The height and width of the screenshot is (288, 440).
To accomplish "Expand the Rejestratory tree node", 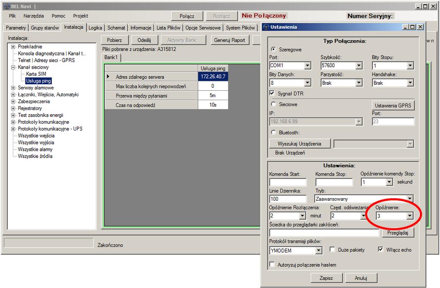I will [x=13, y=108].
